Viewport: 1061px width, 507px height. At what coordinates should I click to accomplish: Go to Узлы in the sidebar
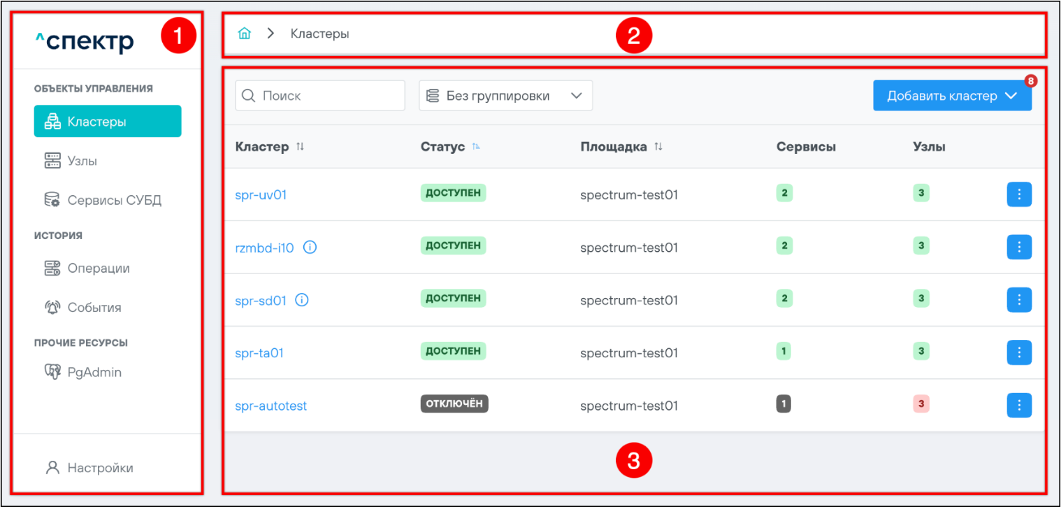point(82,161)
